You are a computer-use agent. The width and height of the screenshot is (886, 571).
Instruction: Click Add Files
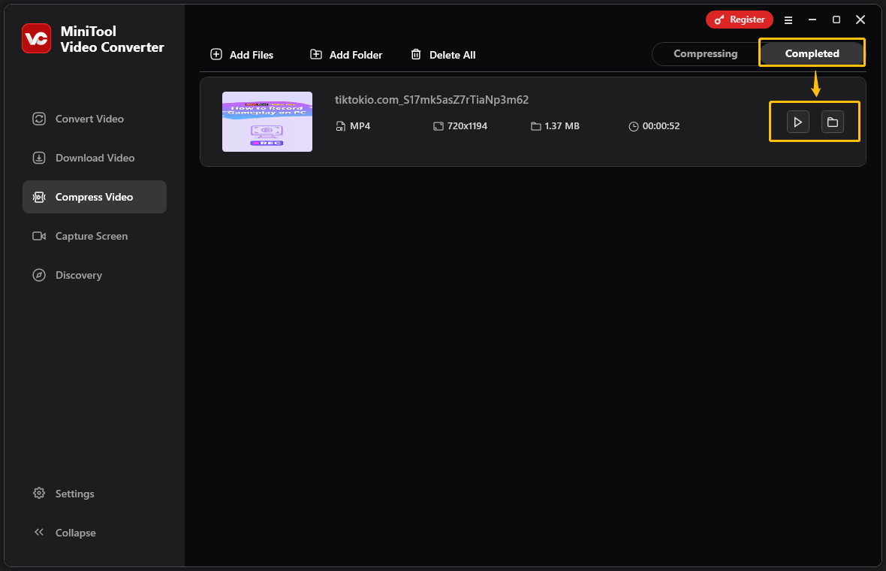(x=242, y=55)
